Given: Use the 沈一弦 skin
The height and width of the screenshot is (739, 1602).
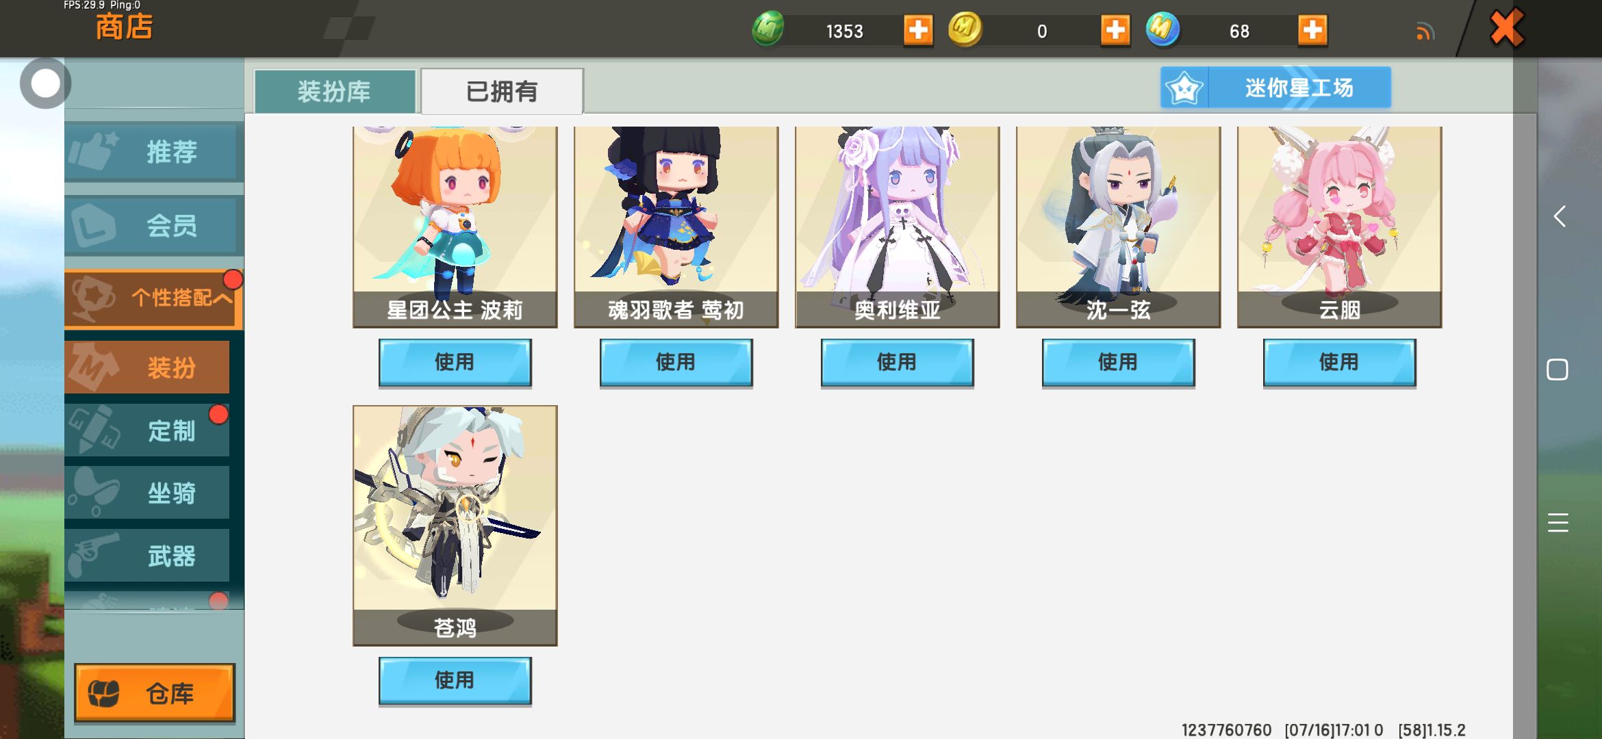Looking at the screenshot, I should pyautogui.click(x=1118, y=362).
